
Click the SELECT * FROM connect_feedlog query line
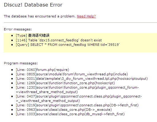68,45
